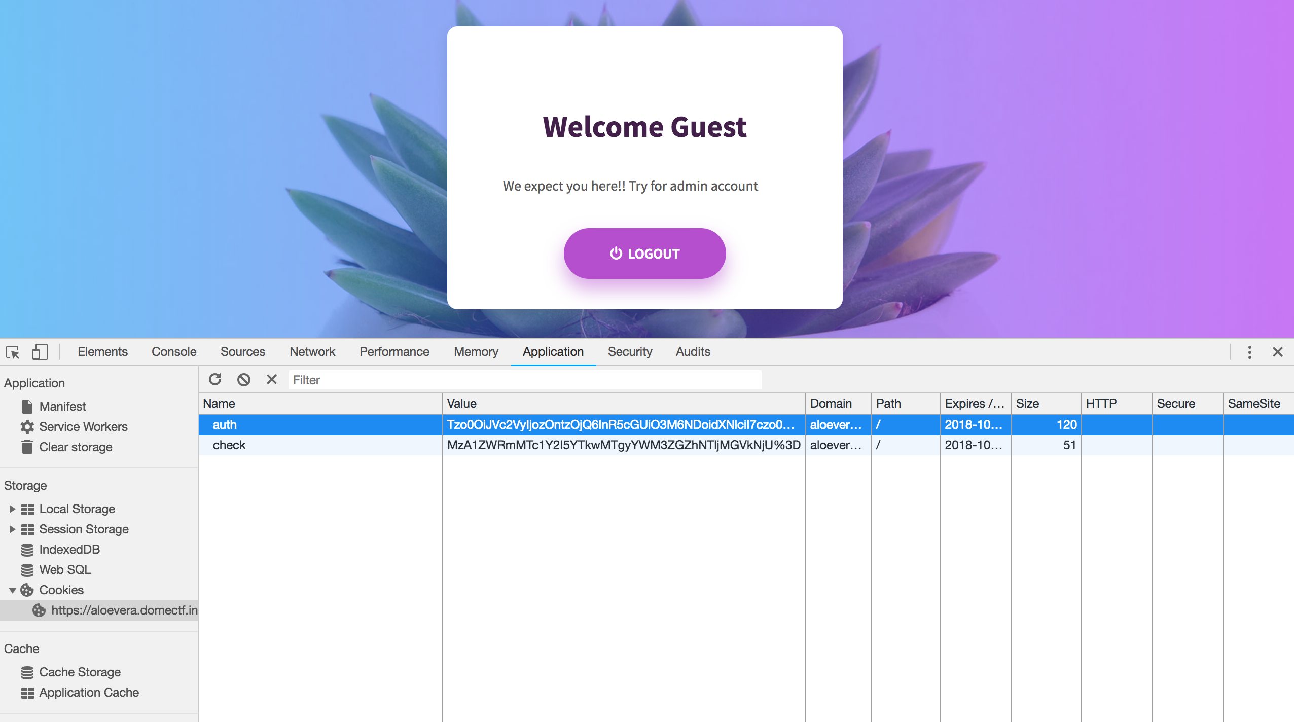The image size is (1294, 722).
Task: Open Service Workers in the sidebar
Action: click(83, 427)
